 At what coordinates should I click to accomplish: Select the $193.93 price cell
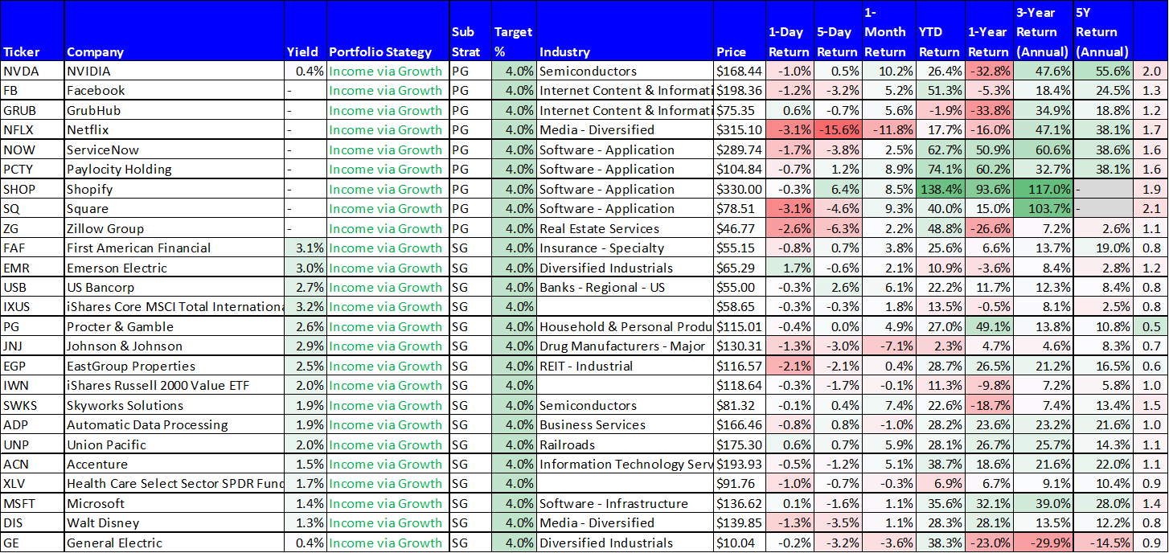tap(740, 464)
